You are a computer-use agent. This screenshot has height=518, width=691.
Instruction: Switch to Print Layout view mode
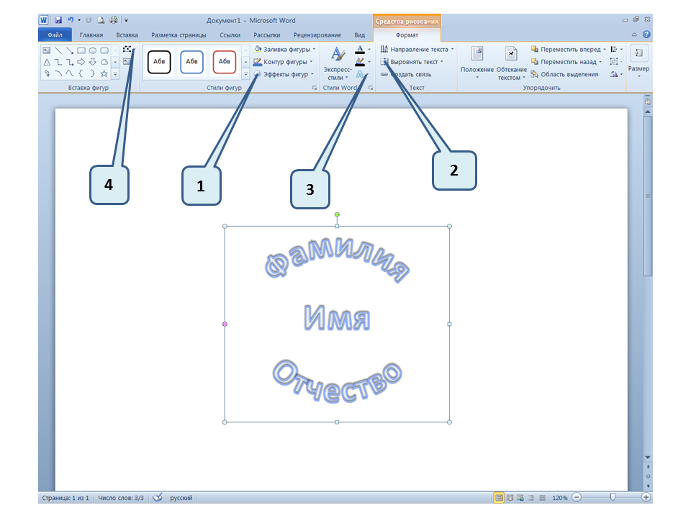(x=499, y=498)
